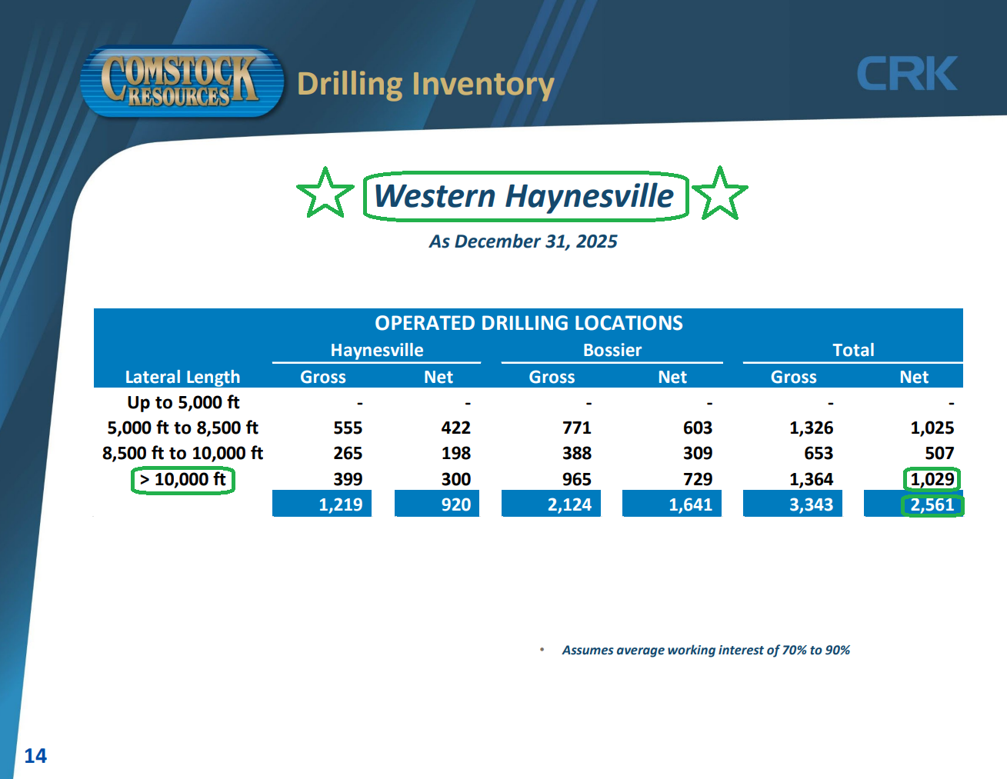Select the 'Lateral Length' column header
The image size is (1007, 779).
182,377
